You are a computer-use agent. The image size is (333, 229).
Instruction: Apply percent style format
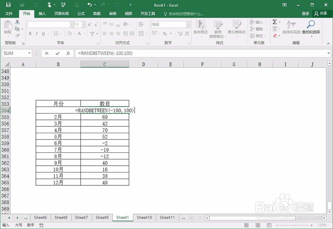coord(165,34)
